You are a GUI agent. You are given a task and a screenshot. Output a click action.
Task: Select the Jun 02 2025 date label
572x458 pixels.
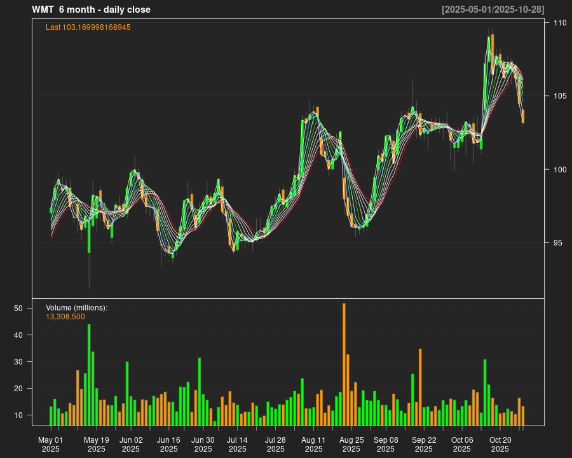(x=131, y=444)
